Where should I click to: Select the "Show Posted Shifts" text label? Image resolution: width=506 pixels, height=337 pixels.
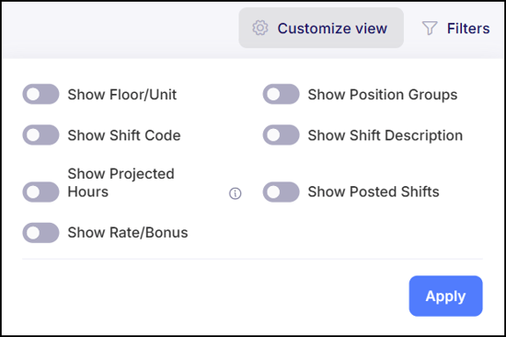point(374,192)
